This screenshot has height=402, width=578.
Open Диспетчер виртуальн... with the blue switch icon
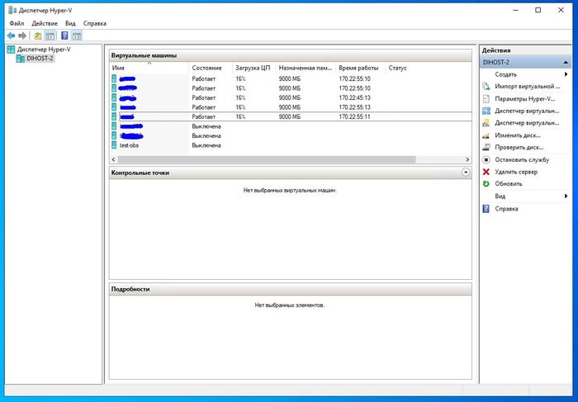[x=527, y=111]
